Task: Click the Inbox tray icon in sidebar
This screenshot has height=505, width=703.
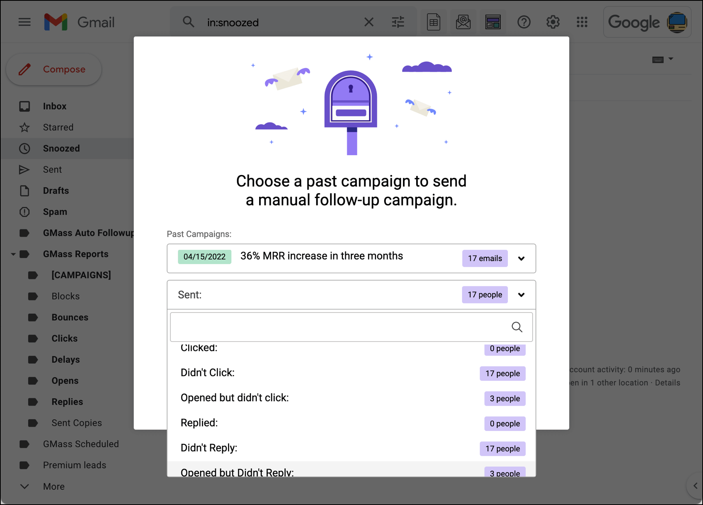Action: pyautogui.click(x=25, y=106)
